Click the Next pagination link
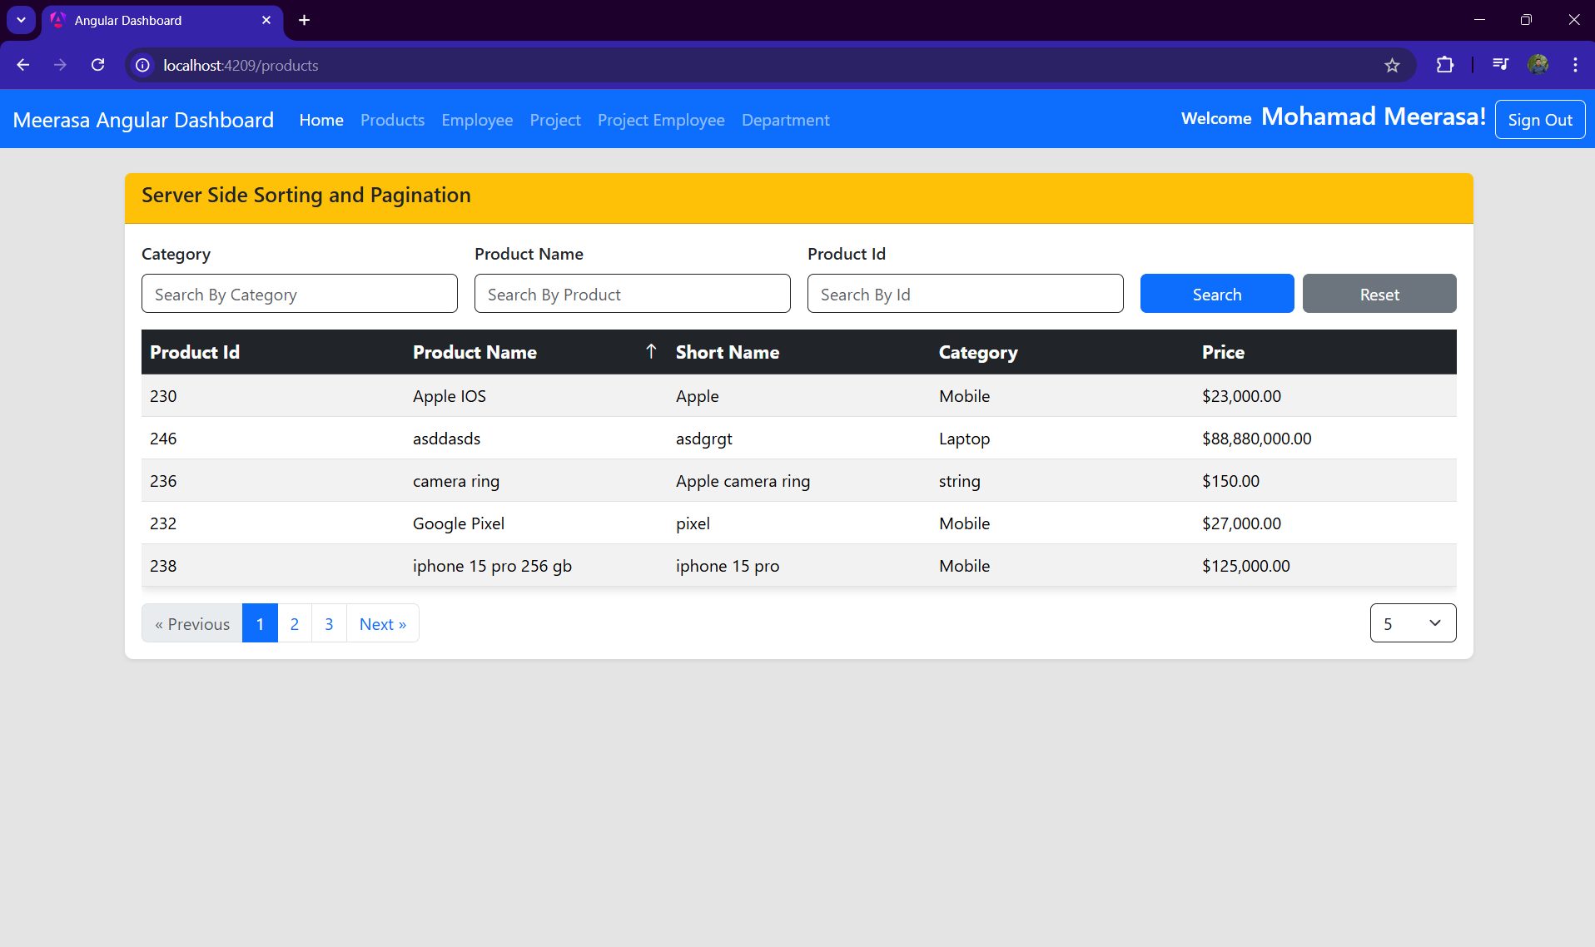This screenshot has width=1595, height=947. (383, 623)
